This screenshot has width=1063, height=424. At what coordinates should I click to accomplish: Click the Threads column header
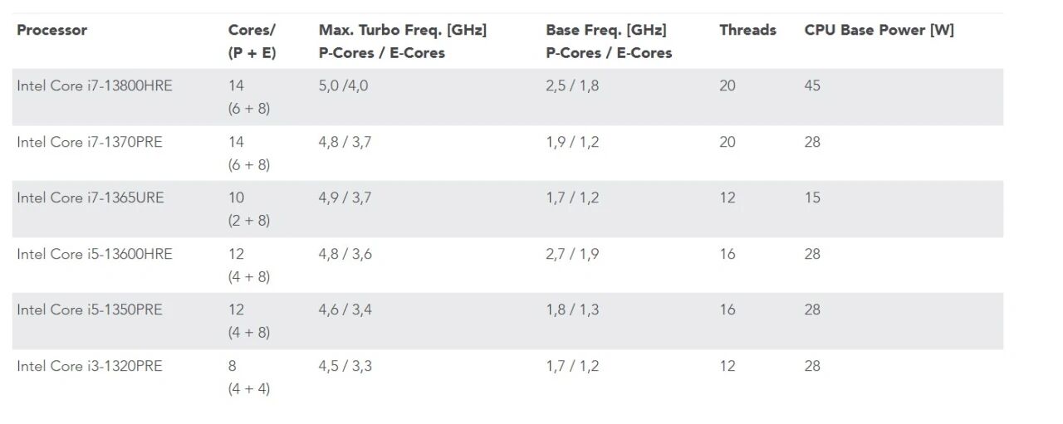pos(747,30)
